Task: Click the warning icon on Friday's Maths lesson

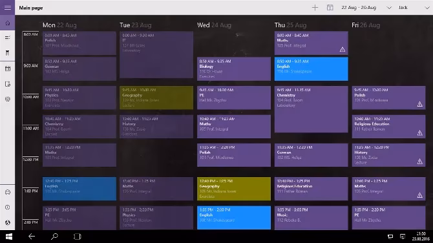Action: [419, 195]
